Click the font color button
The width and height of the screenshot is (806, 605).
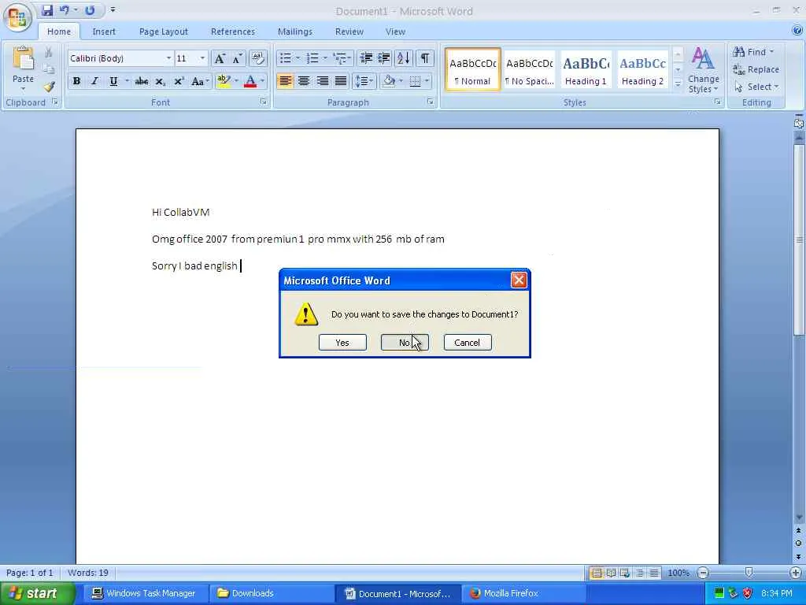tap(250, 81)
